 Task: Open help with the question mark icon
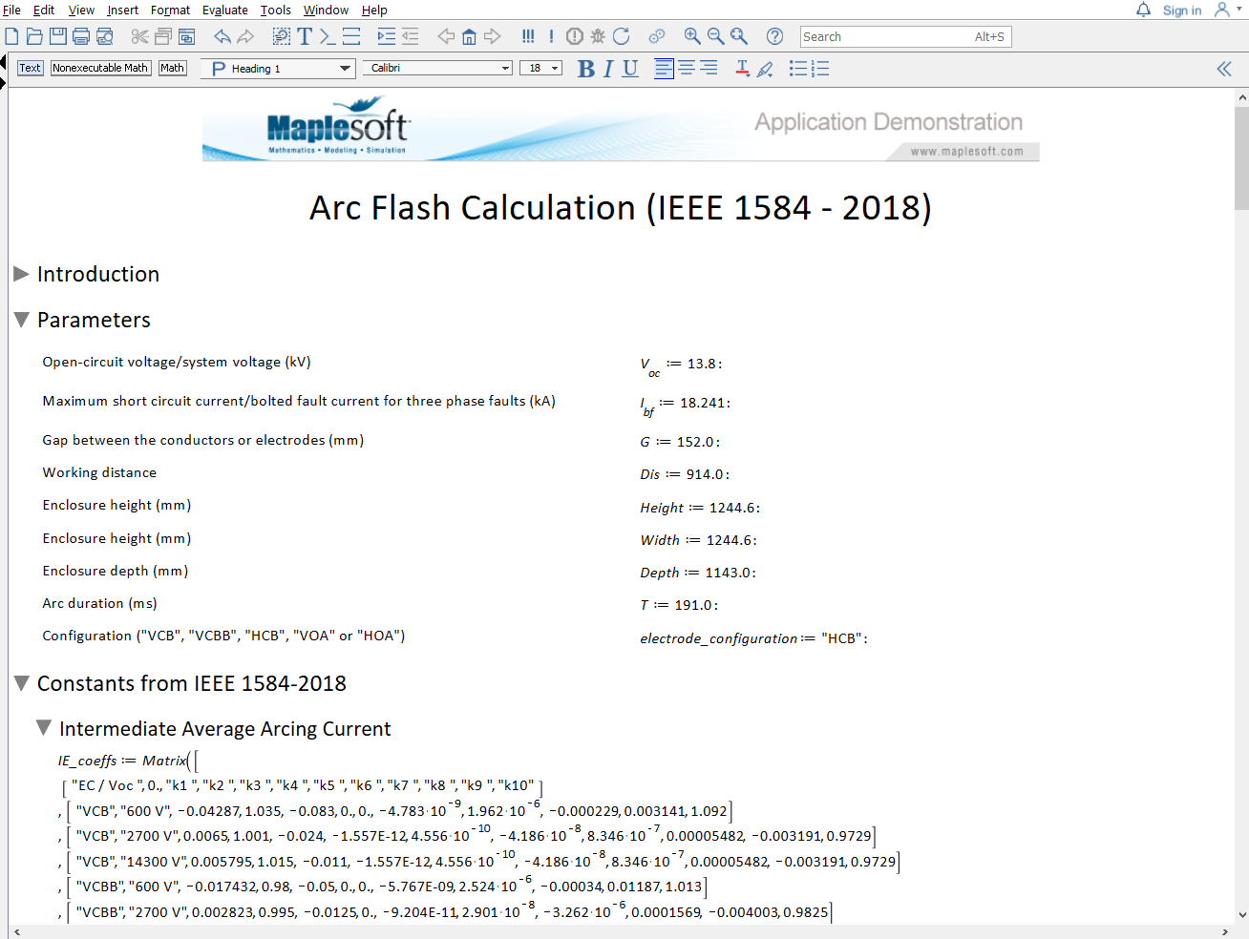coord(775,36)
